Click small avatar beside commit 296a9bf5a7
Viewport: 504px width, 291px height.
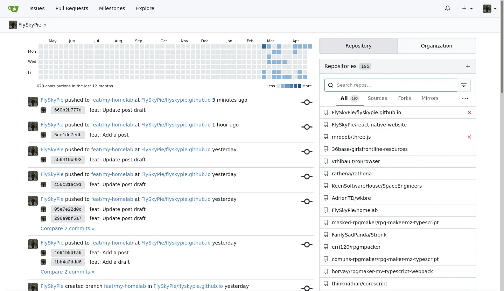point(43,218)
